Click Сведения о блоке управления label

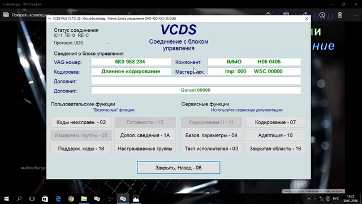pos(89,54)
